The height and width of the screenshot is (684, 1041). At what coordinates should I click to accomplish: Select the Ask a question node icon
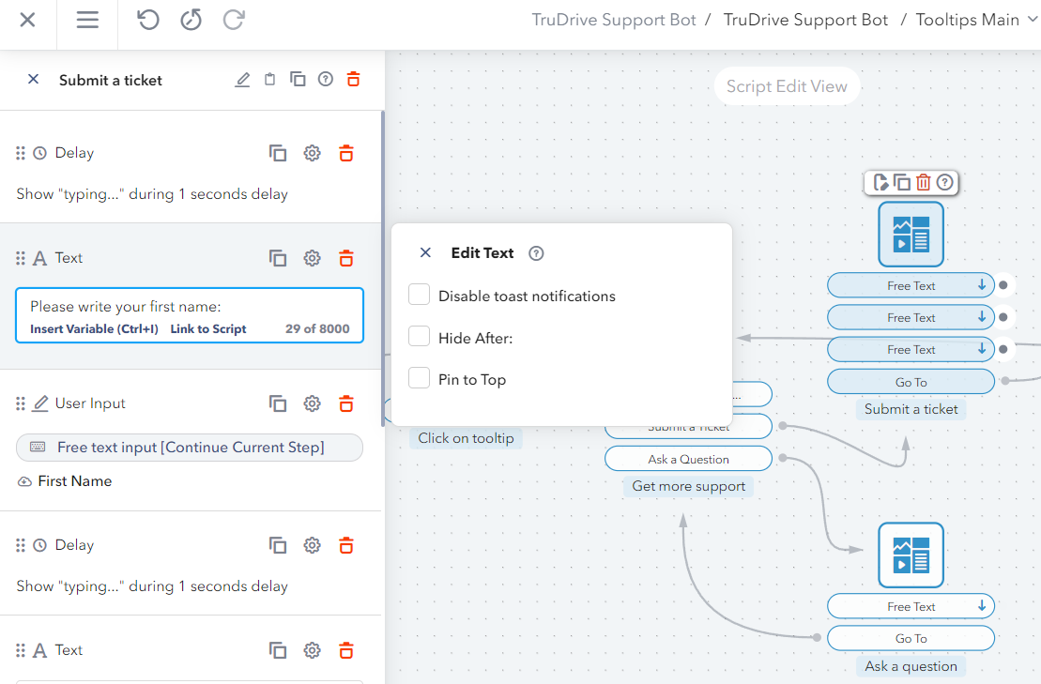pos(911,555)
